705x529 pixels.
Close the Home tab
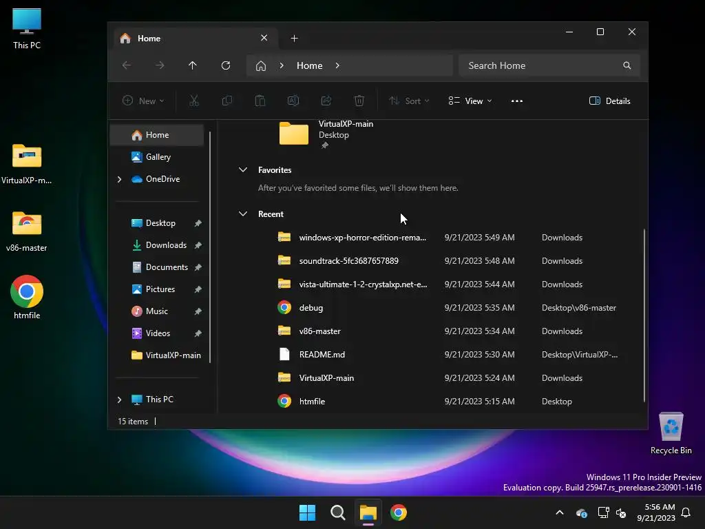pyautogui.click(x=264, y=38)
